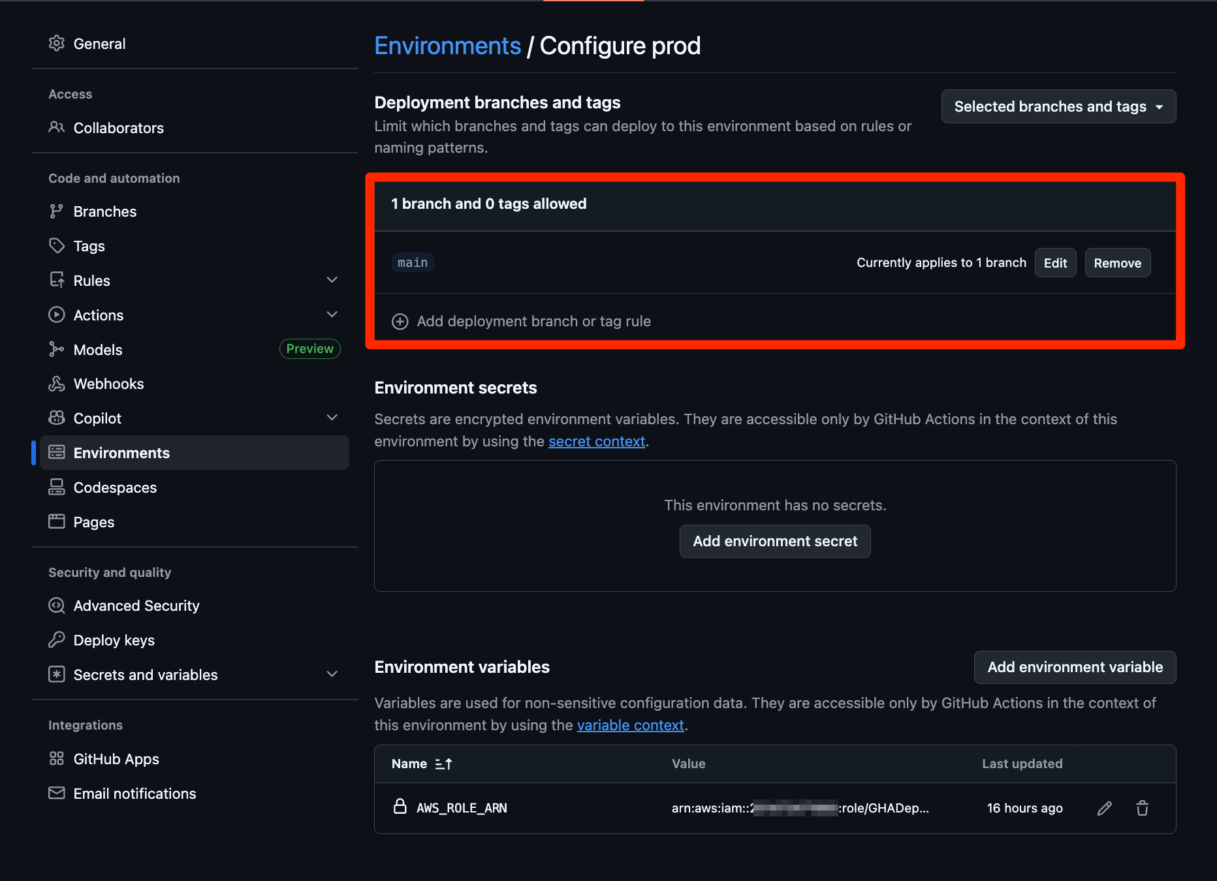The width and height of the screenshot is (1217, 881).
Task: Click the Environments server icon
Action: [x=57, y=452]
